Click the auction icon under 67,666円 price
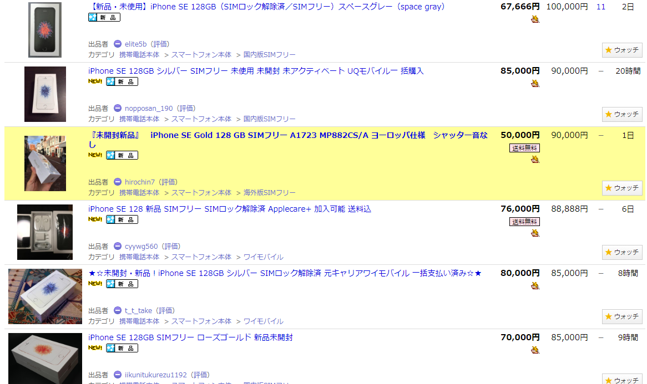 (535, 19)
